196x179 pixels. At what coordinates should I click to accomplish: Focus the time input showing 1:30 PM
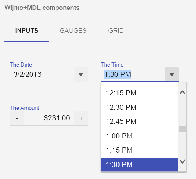[133, 75]
